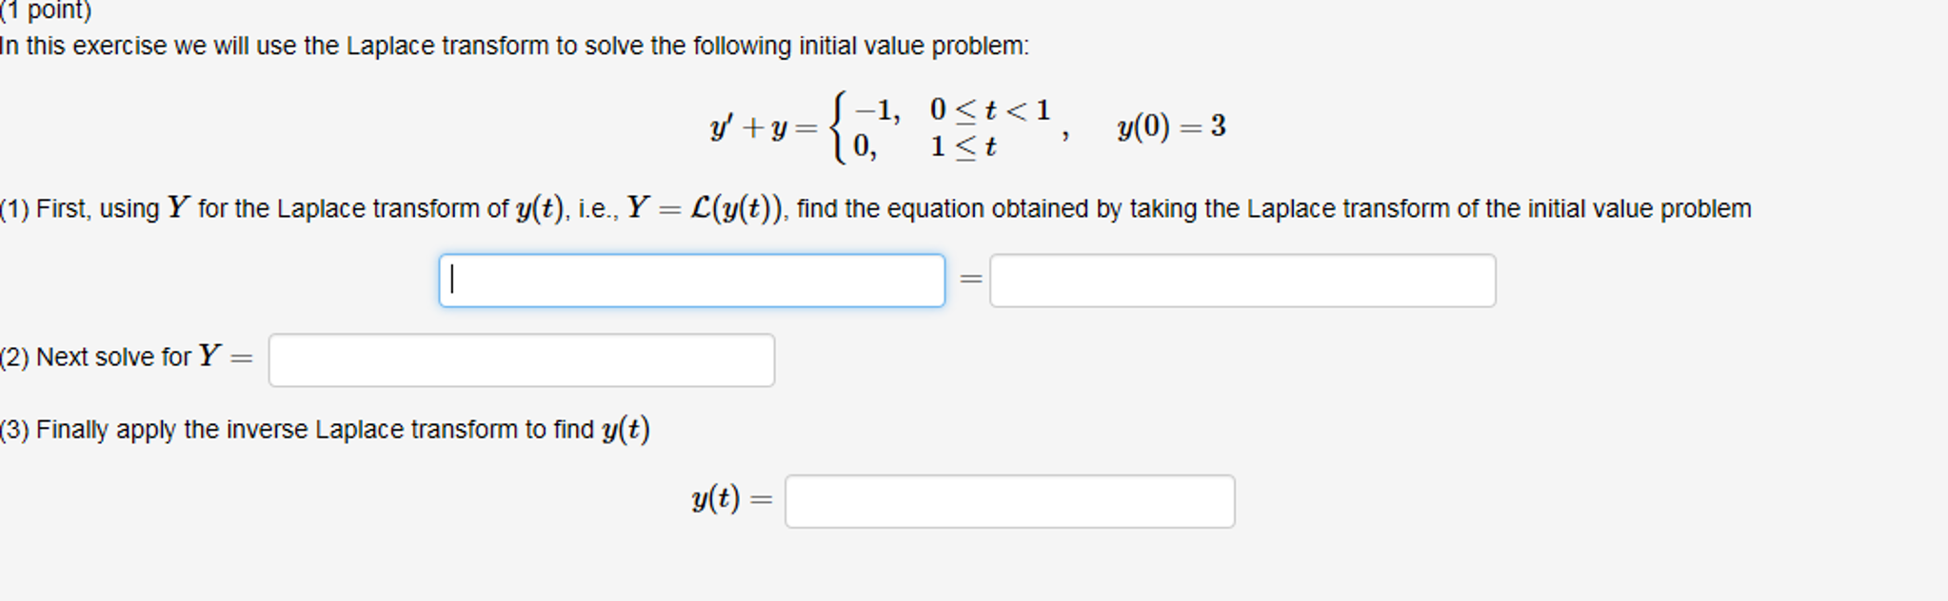The height and width of the screenshot is (601, 1948).
Task: Select the equals sign between the two answer boxes
Action: point(969,278)
